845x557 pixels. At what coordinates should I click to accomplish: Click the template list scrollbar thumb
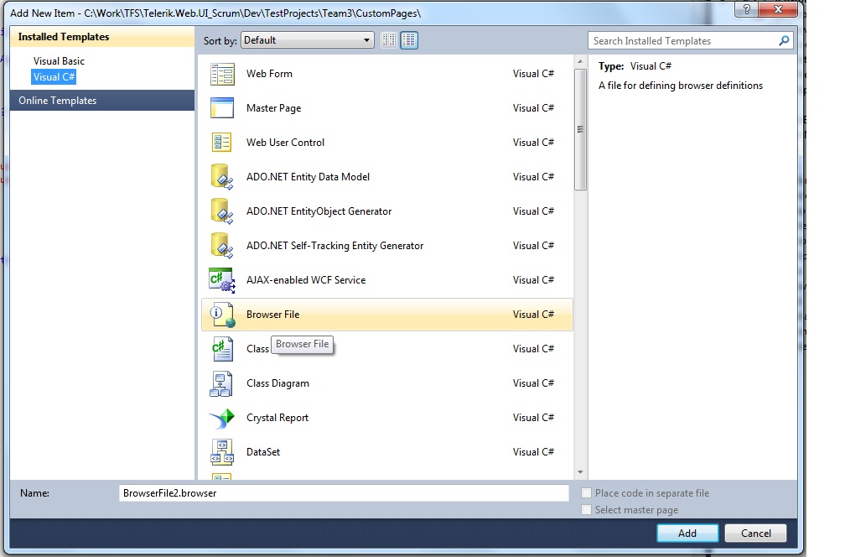pos(580,129)
